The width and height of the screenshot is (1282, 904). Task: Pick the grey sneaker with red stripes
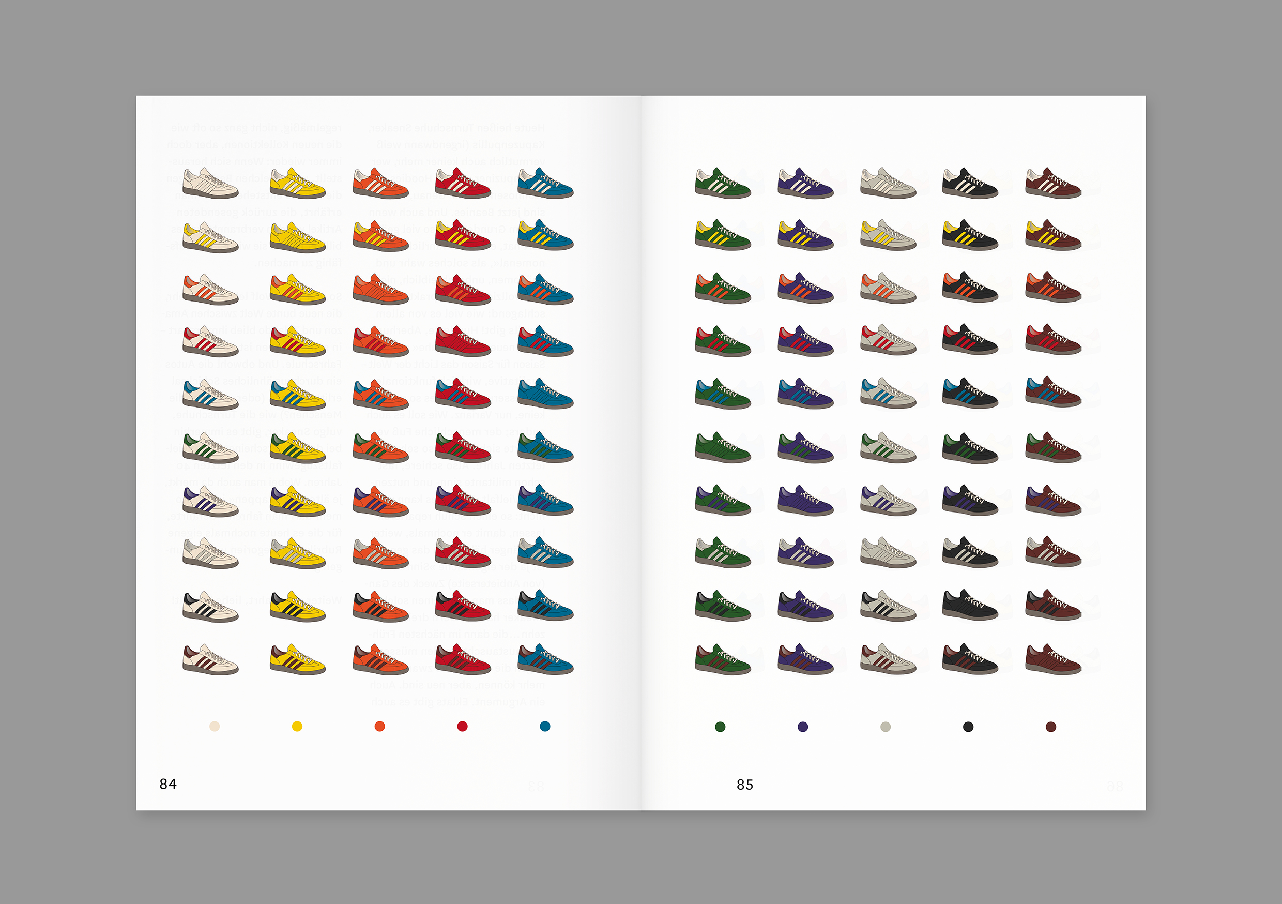pyautogui.click(x=889, y=340)
